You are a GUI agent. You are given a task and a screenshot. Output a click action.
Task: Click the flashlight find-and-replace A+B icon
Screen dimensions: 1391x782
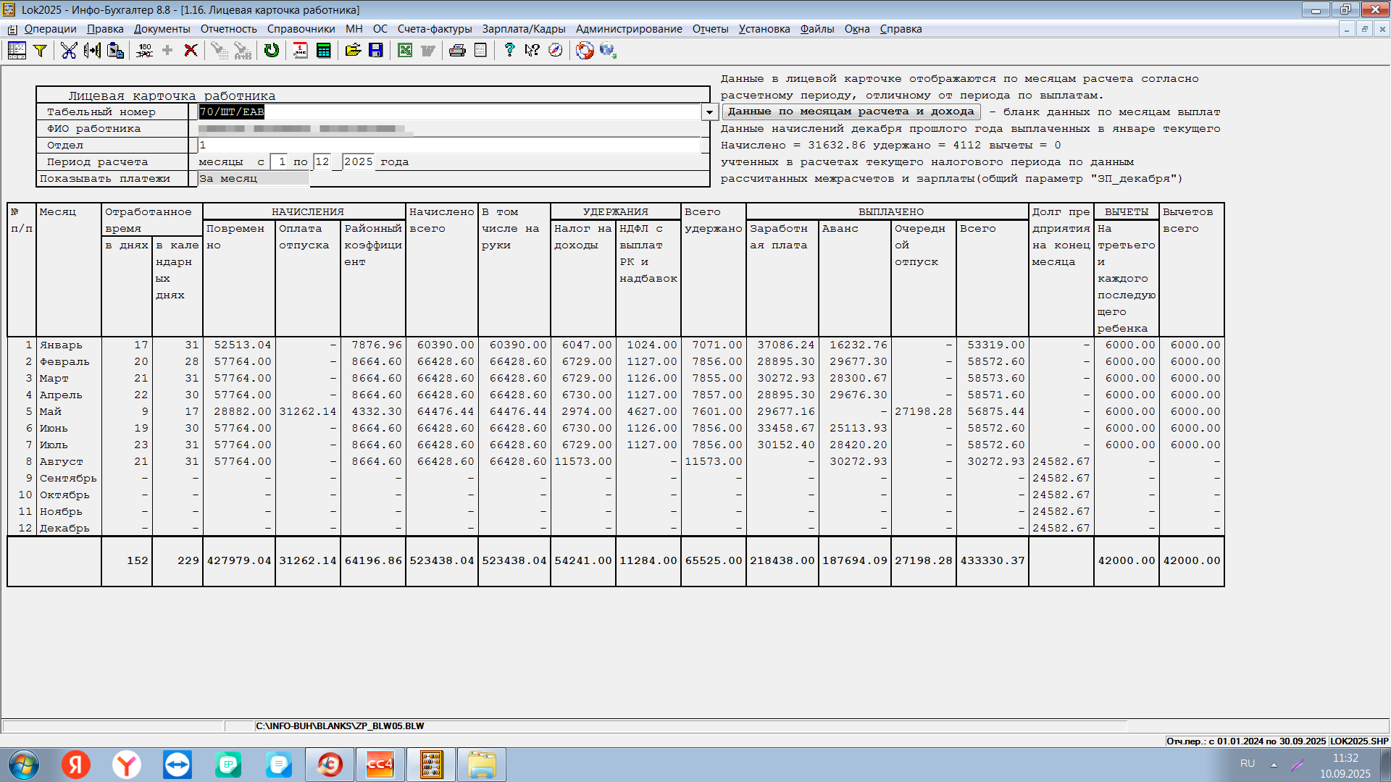(243, 50)
